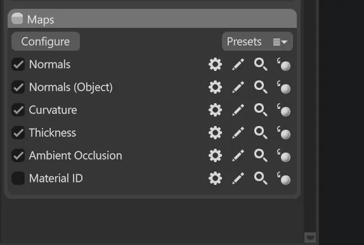
Task: Click the scrollbar down arrow at bottom
Action: [310, 237]
